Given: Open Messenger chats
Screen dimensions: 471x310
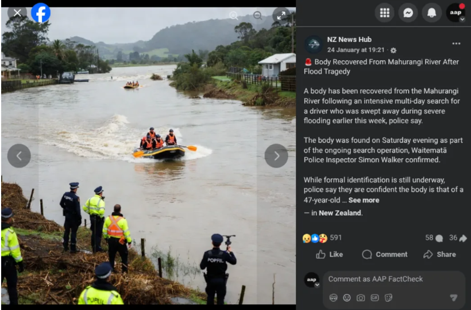Looking at the screenshot, I should pos(408,13).
